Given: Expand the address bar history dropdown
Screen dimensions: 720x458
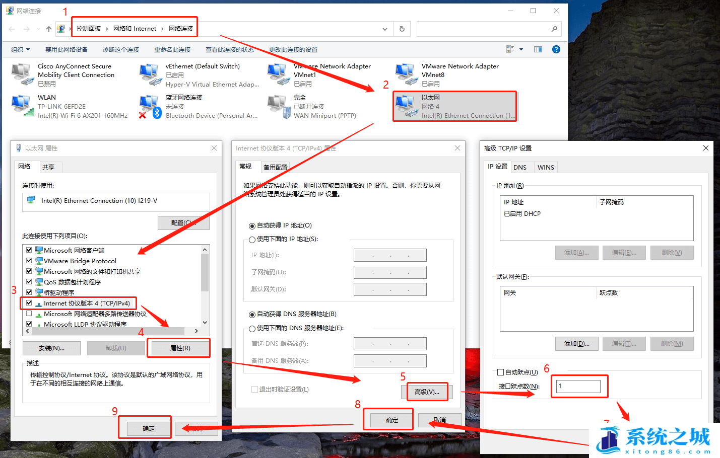Looking at the screenshot, I should tap(384, 29).
